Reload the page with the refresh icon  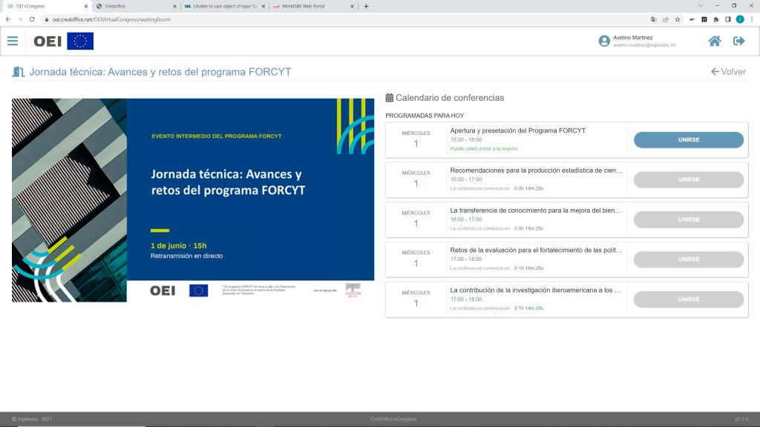tap(32, 19)
